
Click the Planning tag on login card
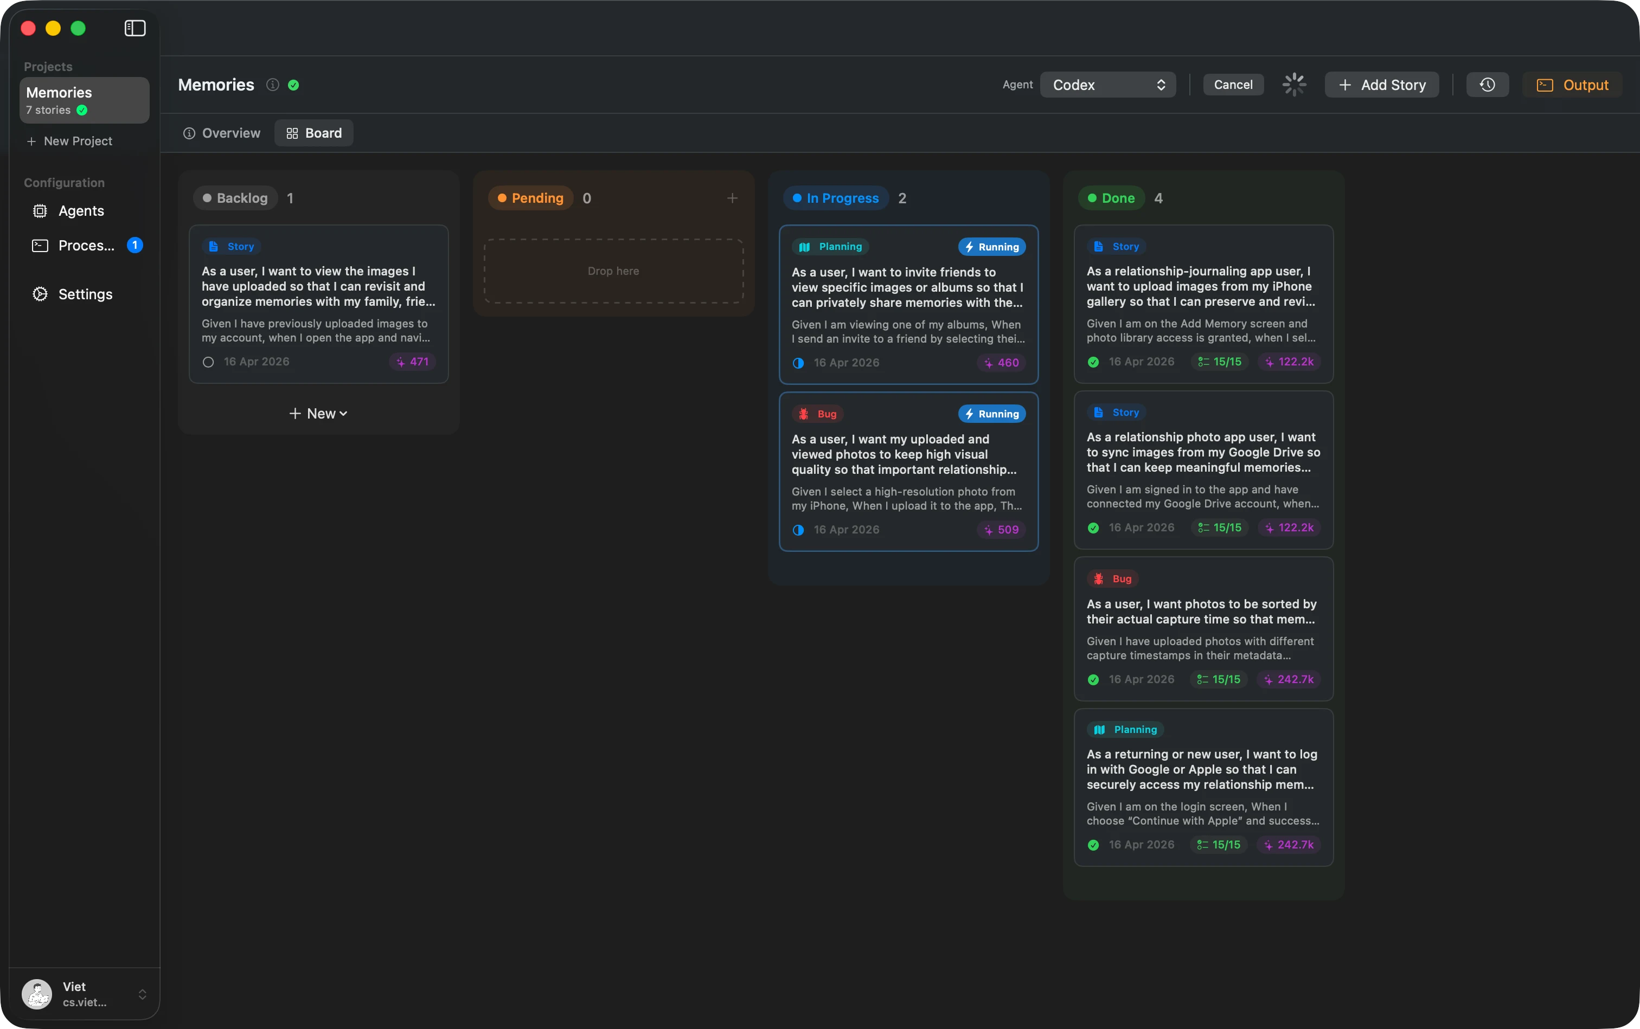tap(1125, 730)
